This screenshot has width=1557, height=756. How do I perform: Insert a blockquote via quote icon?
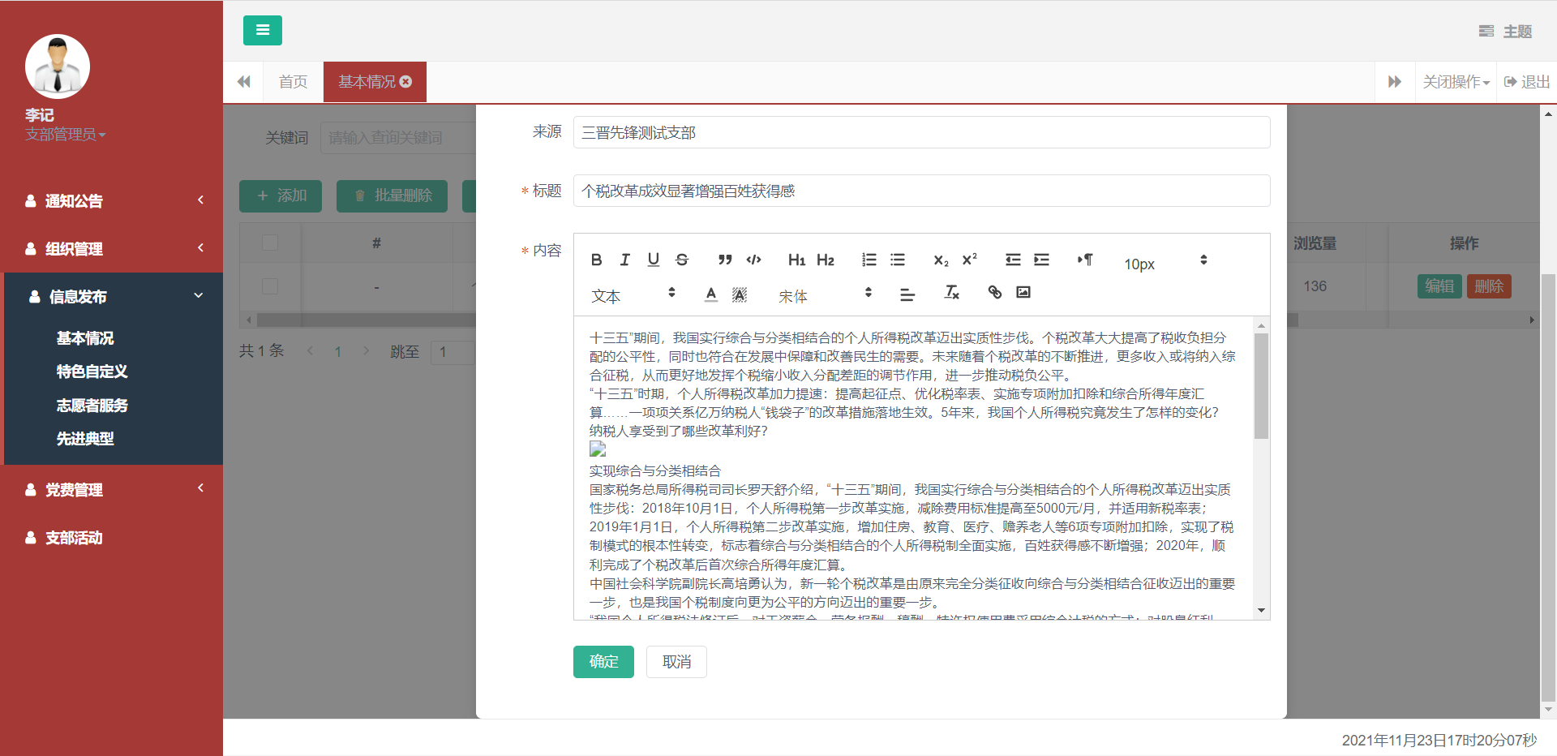(x=725, y=260)
